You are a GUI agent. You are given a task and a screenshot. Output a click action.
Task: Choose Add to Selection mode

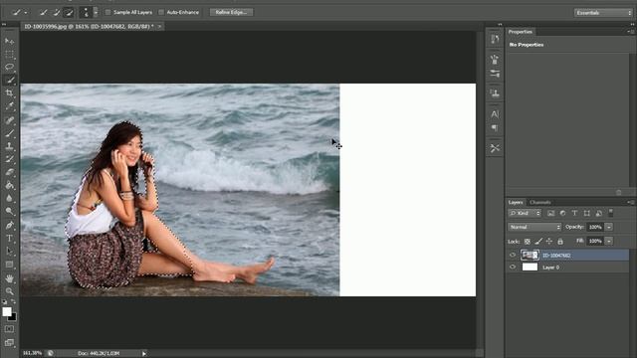point(56,13)
